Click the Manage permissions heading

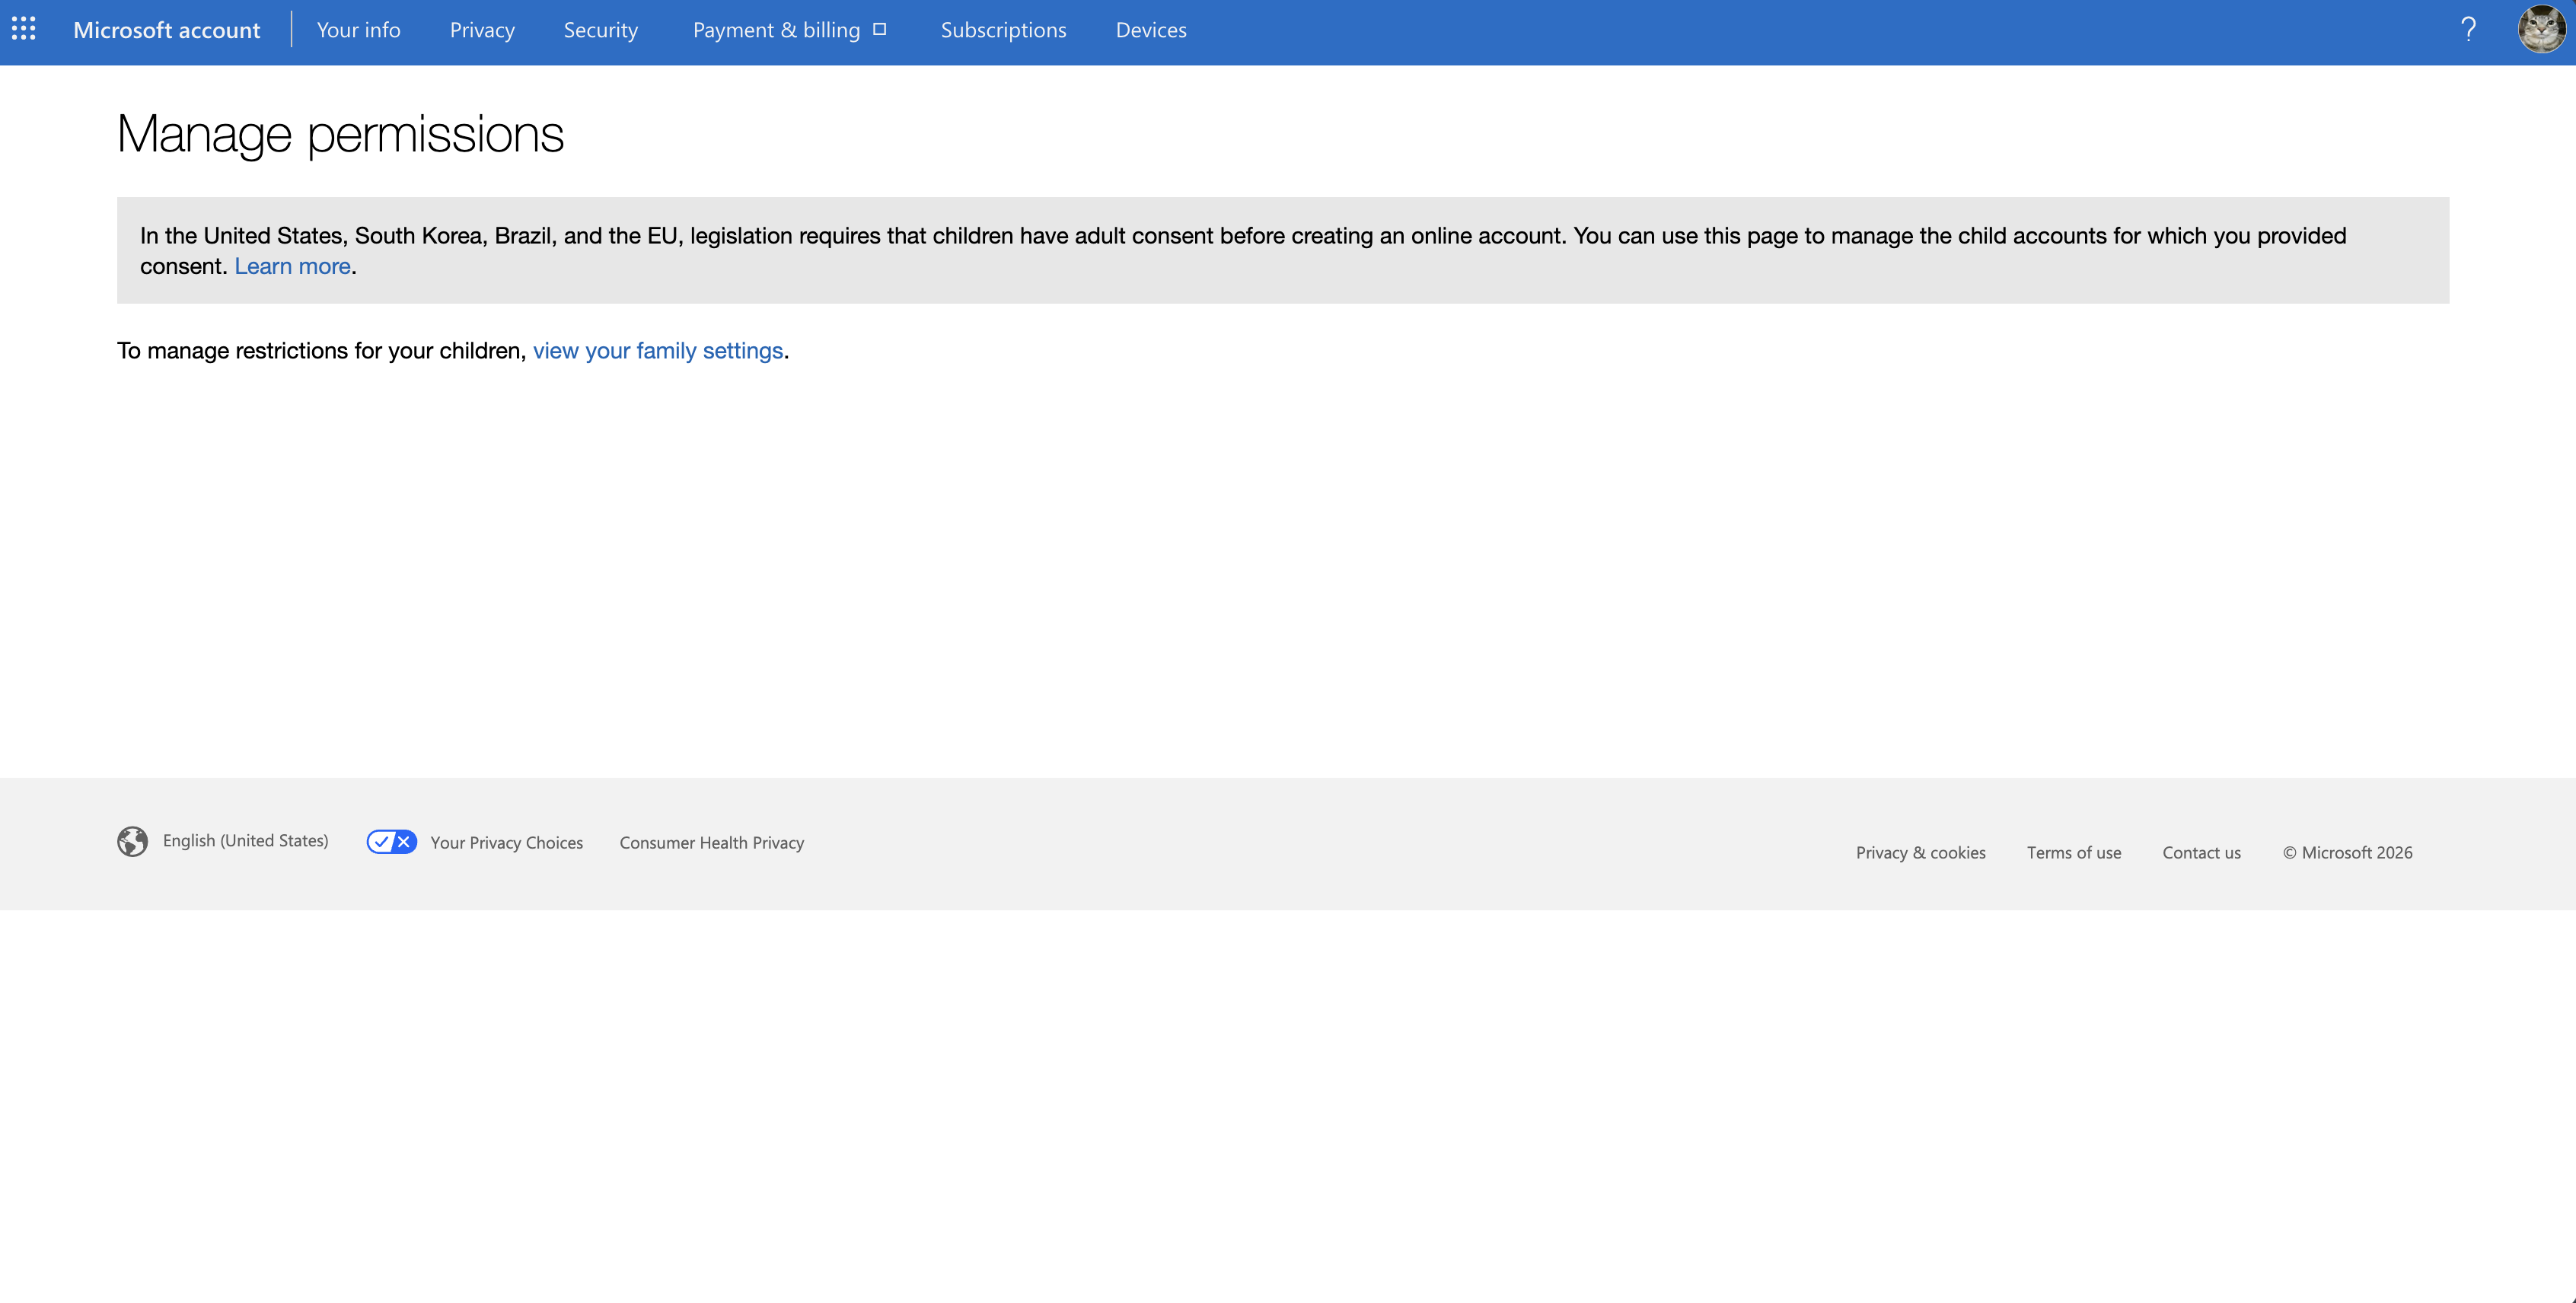click(x=340, y=135)
